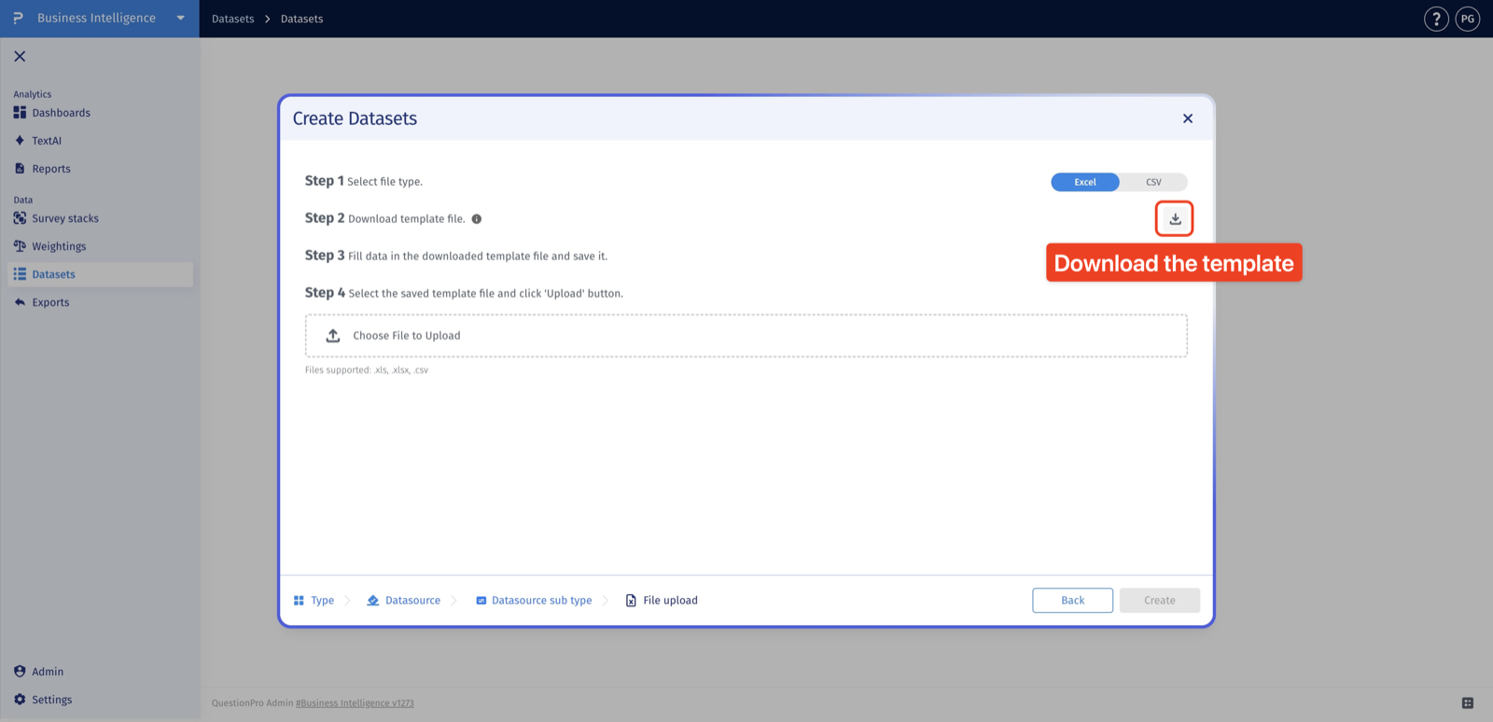Click the Dashboards icon
Viewport: 1493px width, 722px height.
(20, 113)
